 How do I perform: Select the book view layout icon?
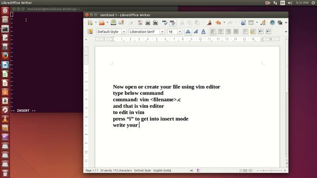[x=250, y=171]
